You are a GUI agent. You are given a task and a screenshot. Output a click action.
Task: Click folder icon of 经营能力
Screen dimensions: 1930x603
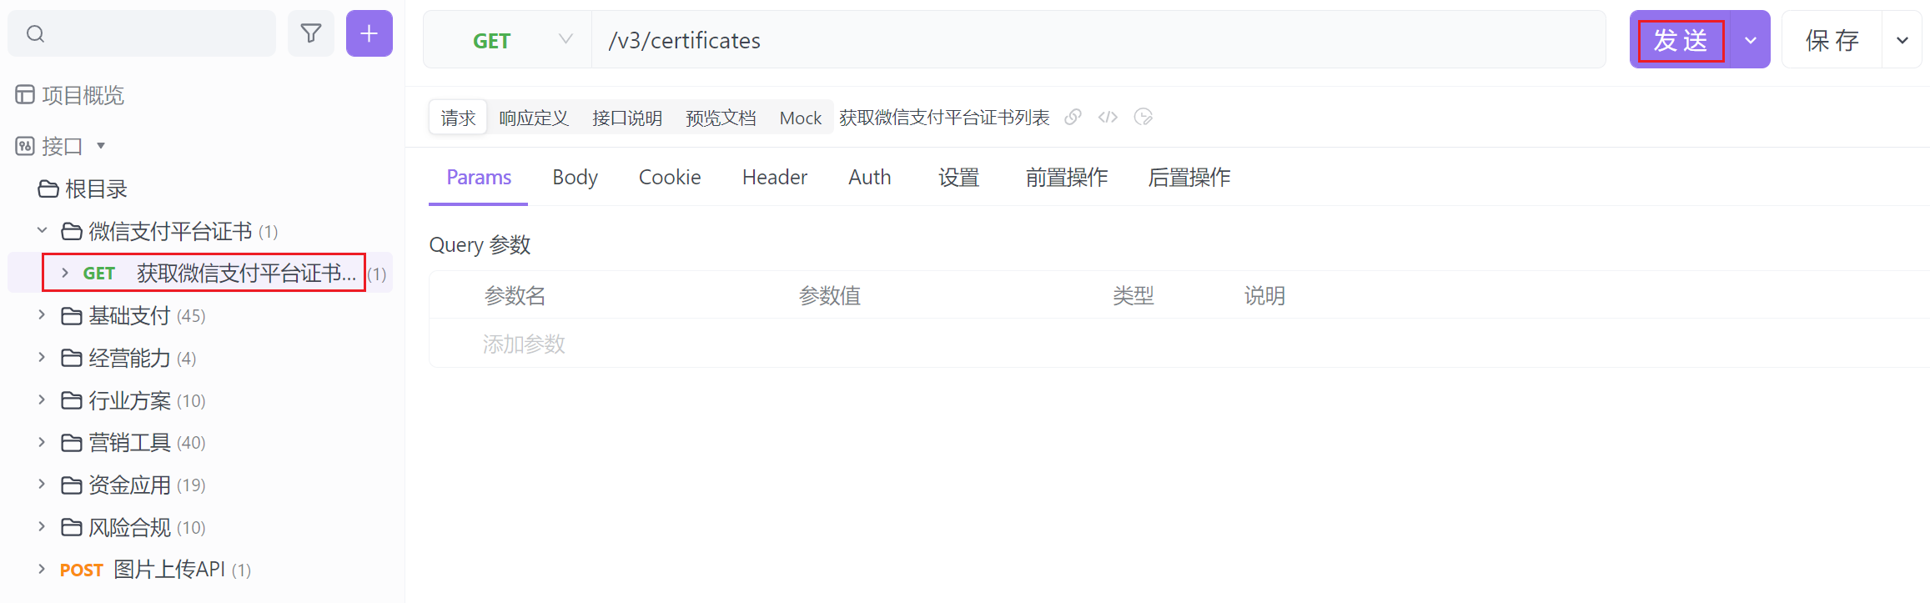click(x=72, y=359)
